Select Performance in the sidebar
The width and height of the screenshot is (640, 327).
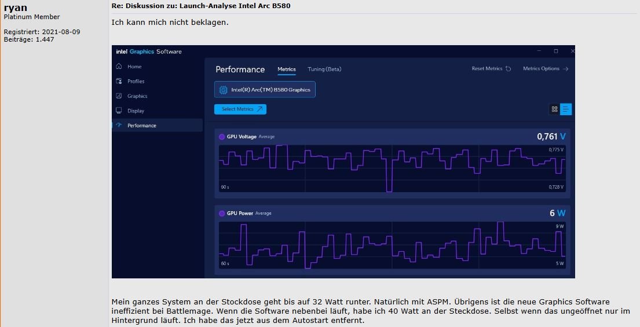(157, 125)
